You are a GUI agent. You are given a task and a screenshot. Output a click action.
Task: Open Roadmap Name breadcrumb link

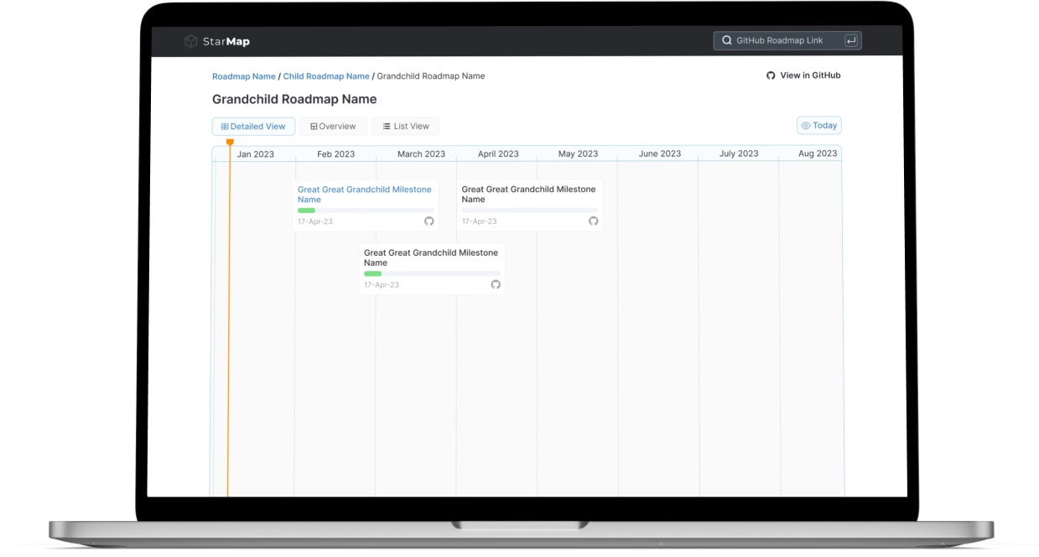tap(244, 76)
